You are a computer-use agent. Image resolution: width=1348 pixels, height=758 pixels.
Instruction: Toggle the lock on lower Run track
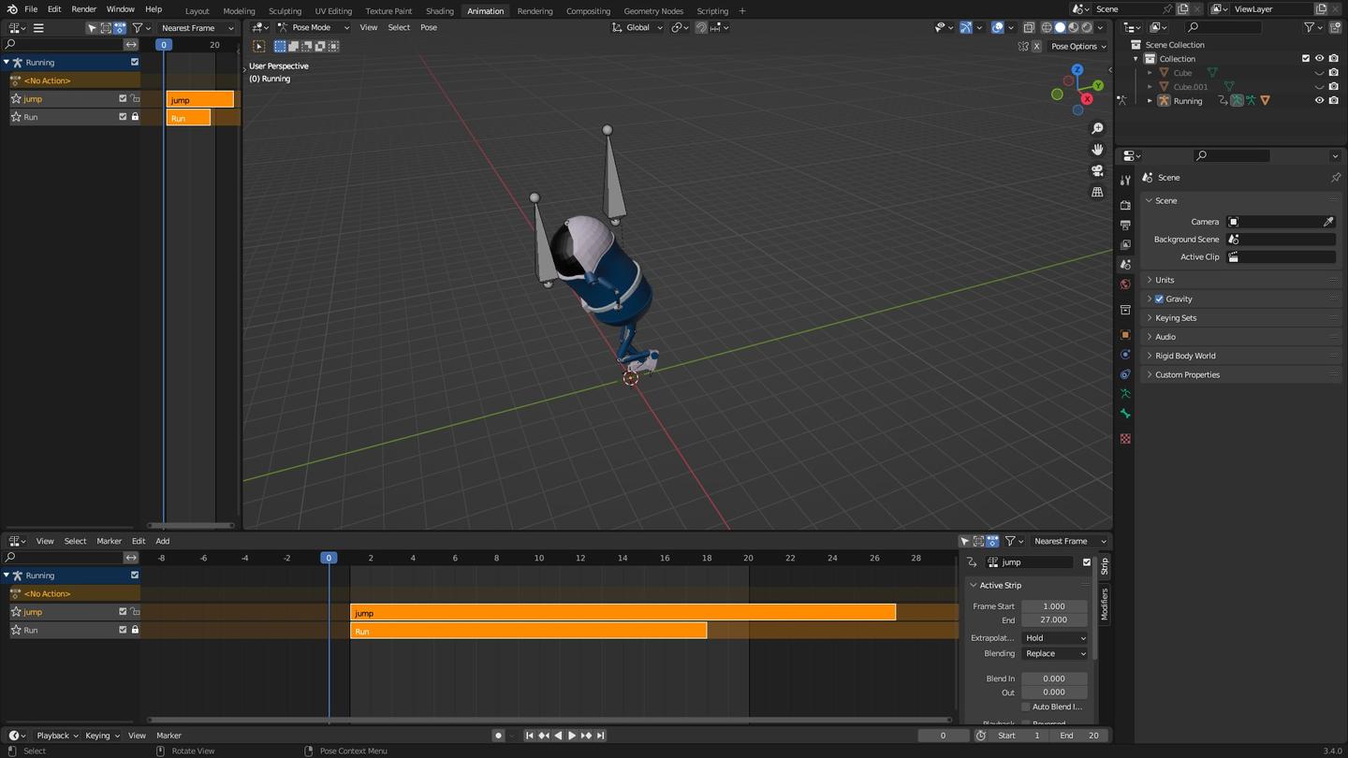coord(135,630)
